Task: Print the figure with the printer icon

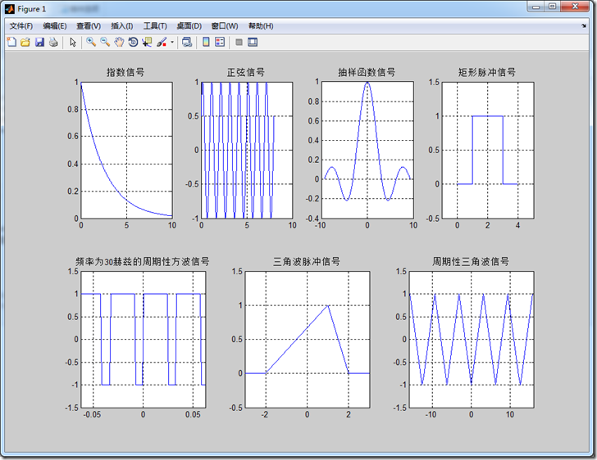Action: (53, 42)
